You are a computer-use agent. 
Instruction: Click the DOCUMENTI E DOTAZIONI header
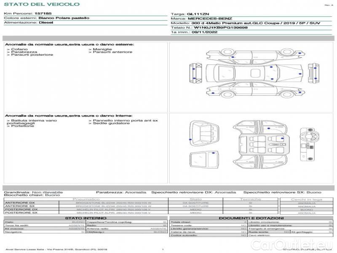(251, 218)
